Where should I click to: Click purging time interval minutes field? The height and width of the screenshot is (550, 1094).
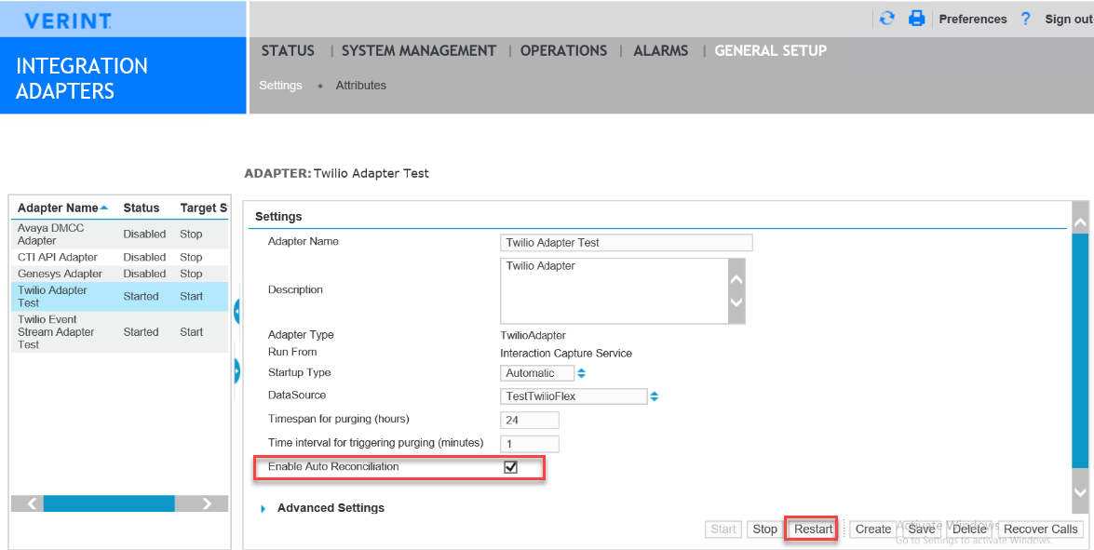click(530, 444)
